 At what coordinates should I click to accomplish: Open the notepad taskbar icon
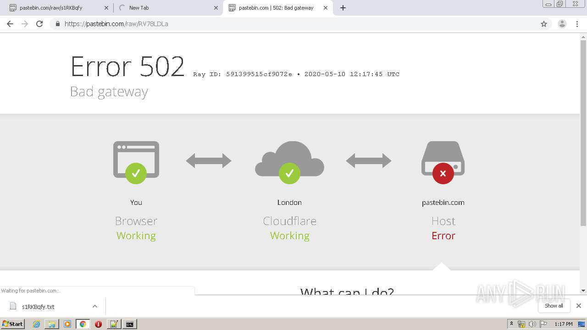coord(114,324)
